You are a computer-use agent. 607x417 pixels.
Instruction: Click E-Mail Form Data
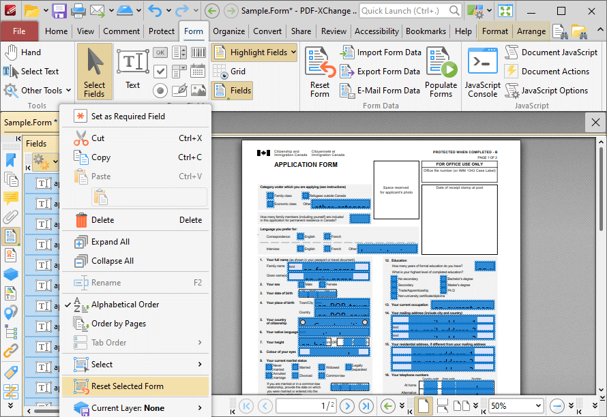[x=380, y=91]
